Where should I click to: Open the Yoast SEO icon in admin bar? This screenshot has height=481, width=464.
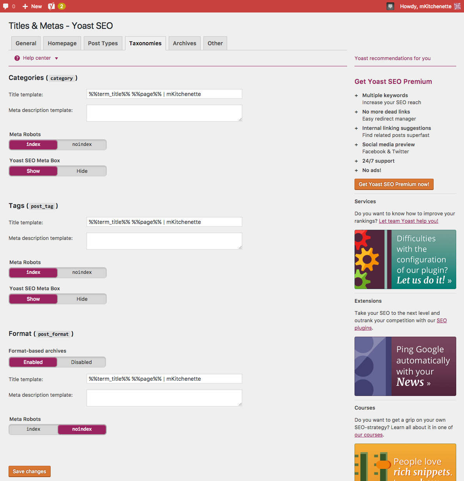pyautogui.click(x=51, y=6)
